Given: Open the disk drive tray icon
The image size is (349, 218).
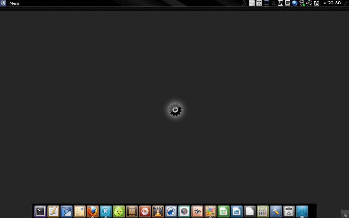Looking at the screenshot, I should (252, 3).
